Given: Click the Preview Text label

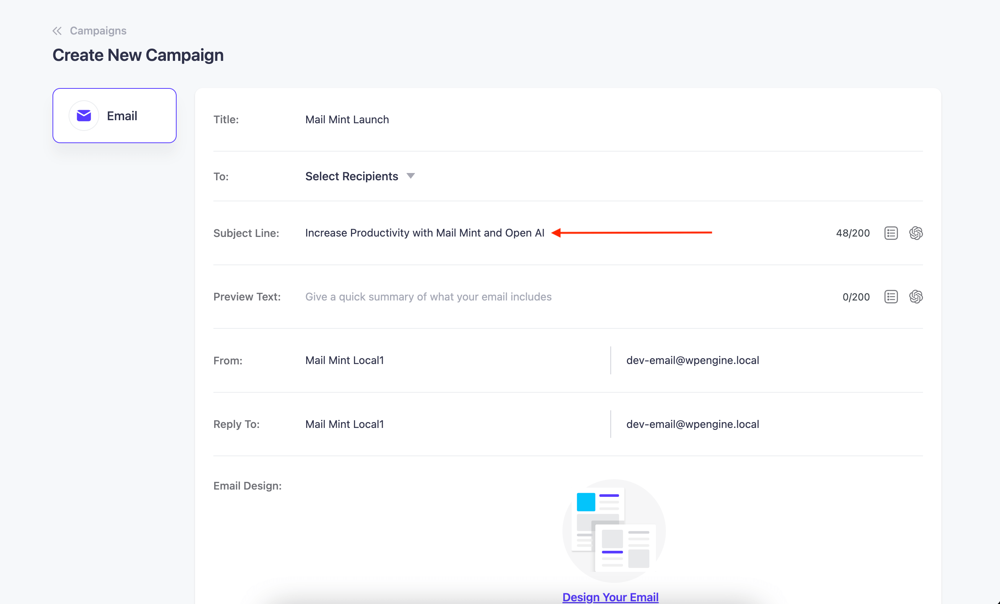Looking at the screenshot, I should (x=247, y=297).
